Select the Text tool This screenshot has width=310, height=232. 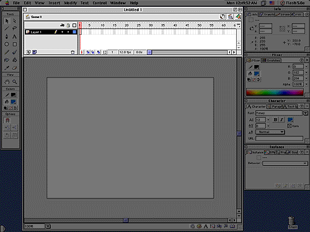pos(14,37)
